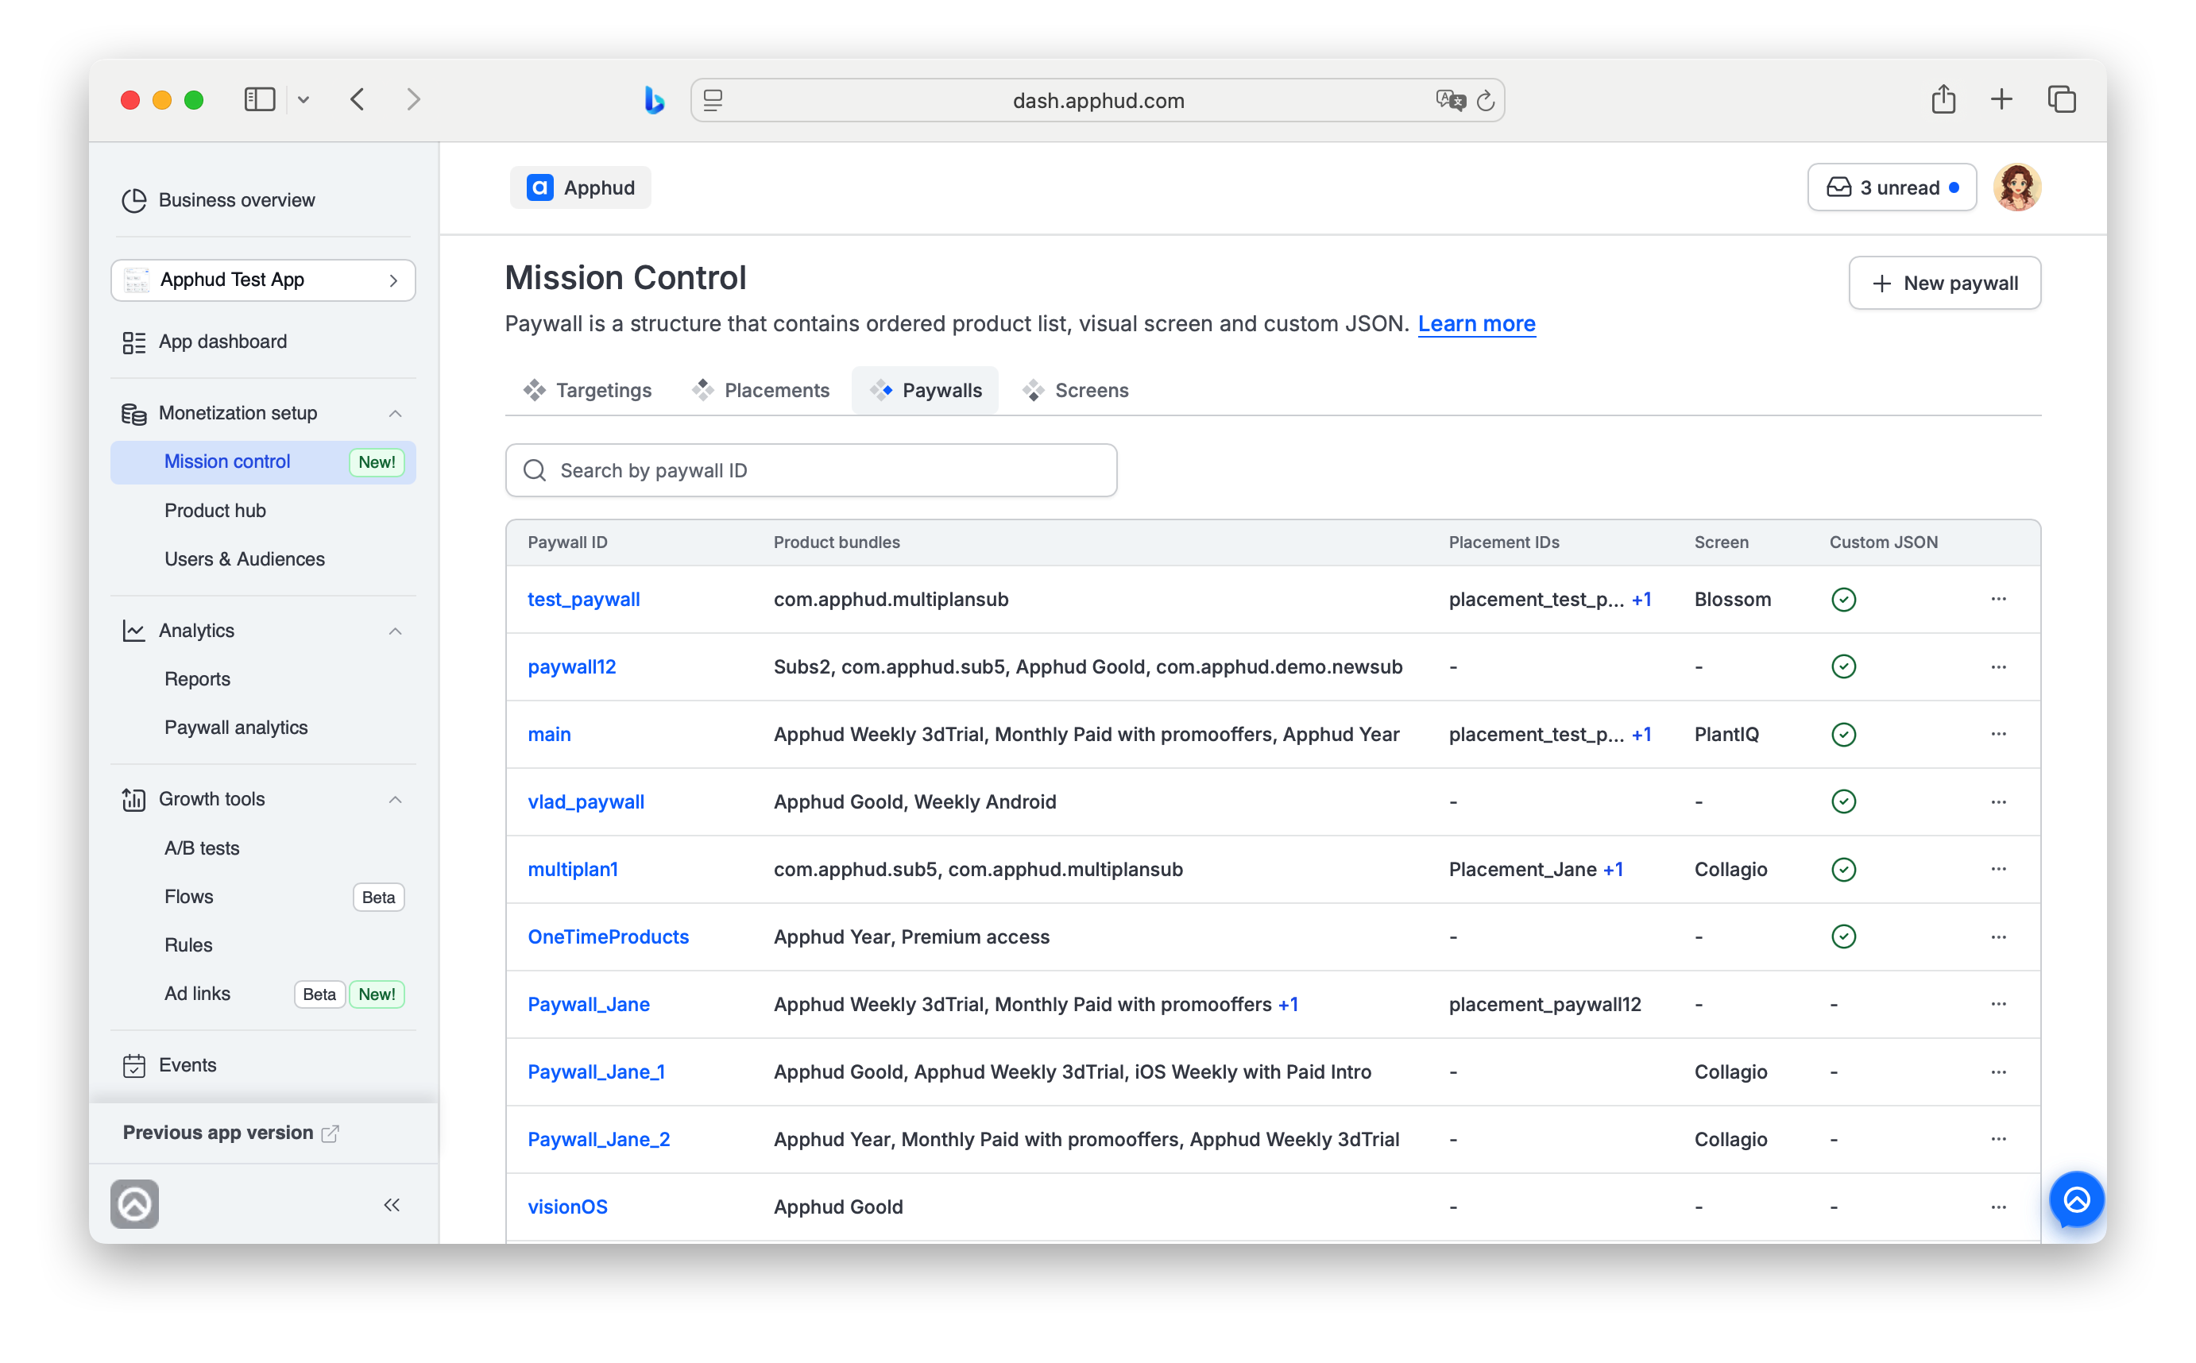Open the user avatar menu
2196x1363 pixels.
2016,187
